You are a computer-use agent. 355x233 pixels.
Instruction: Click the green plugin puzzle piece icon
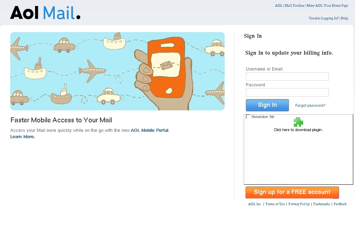pyautogui.click(x=298, y=122)
